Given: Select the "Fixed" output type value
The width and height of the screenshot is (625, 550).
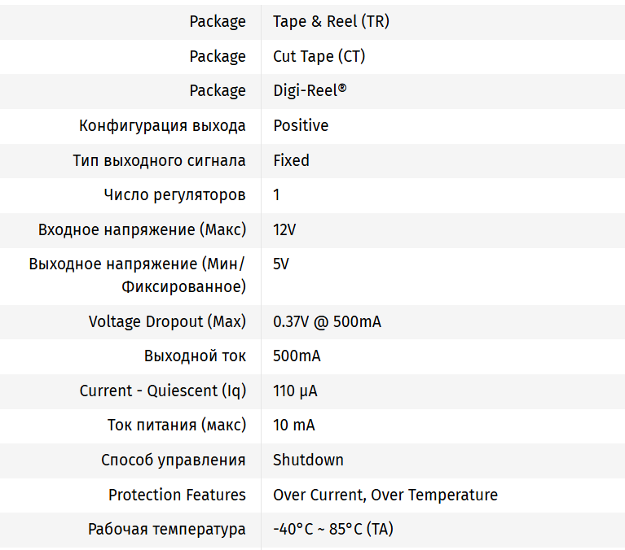Looking at the screenshot, I should pos(291,160).
